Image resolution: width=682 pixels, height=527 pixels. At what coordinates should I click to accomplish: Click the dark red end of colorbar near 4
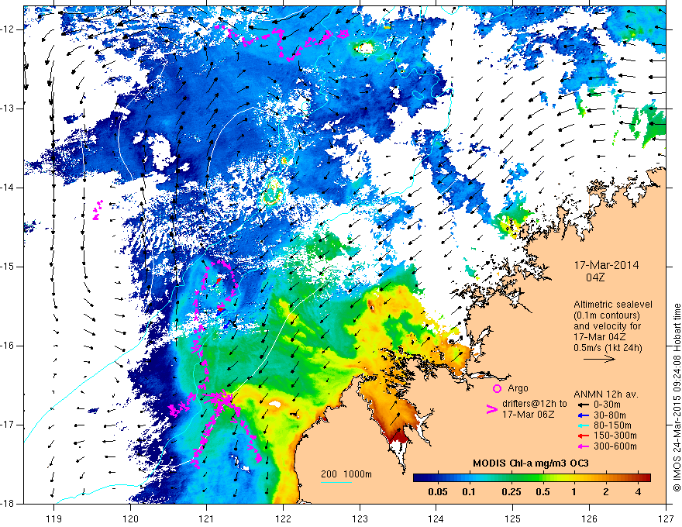pos(646,478)
